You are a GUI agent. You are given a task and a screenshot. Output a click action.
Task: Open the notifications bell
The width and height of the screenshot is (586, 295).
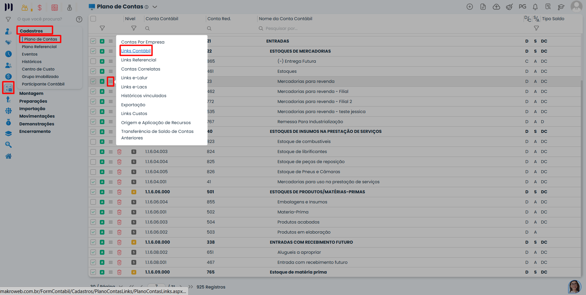pyautogui.click(x=535, y=7)
